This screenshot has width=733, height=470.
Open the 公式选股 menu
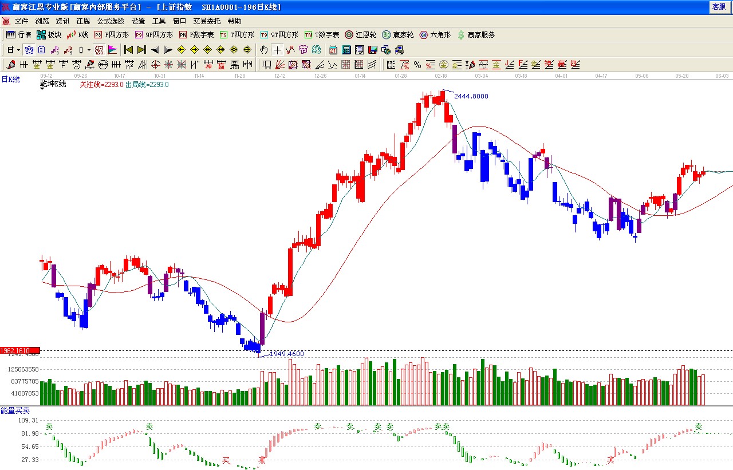pyautogui.click(x=111, y=21)
